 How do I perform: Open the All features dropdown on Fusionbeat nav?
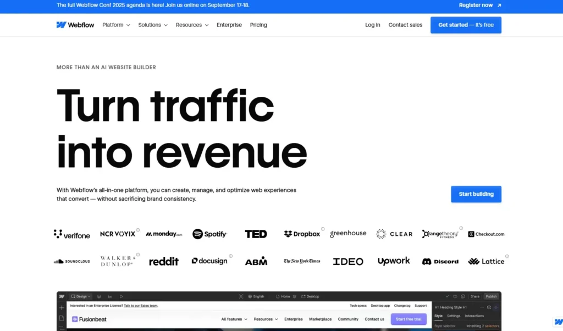coord(234,319)
